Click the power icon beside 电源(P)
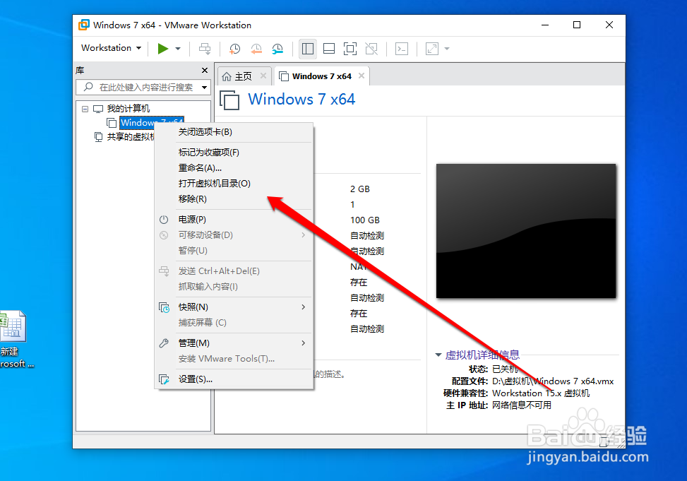This screenshot has height=481, width=687. (x=164, y=220)
